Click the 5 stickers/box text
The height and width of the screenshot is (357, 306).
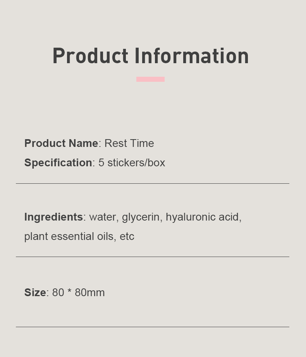click(132, 163)
